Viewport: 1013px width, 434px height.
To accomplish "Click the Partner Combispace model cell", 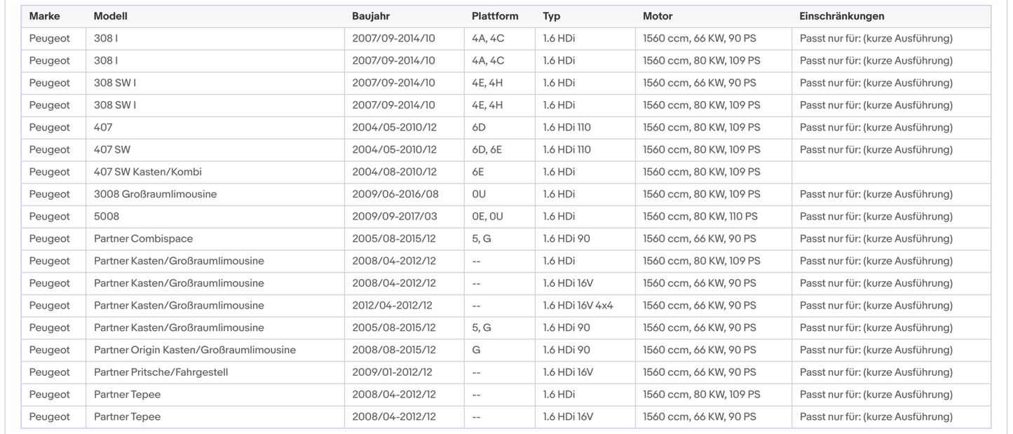I will coord(143,238).
